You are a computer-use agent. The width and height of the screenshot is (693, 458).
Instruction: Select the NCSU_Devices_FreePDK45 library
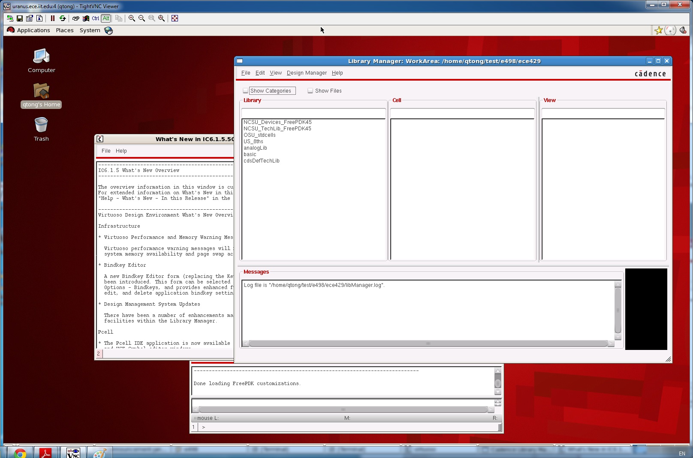[x=277, y=122]
